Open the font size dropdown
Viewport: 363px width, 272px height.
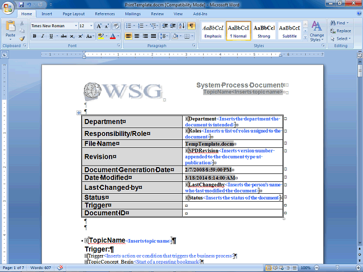91,26
